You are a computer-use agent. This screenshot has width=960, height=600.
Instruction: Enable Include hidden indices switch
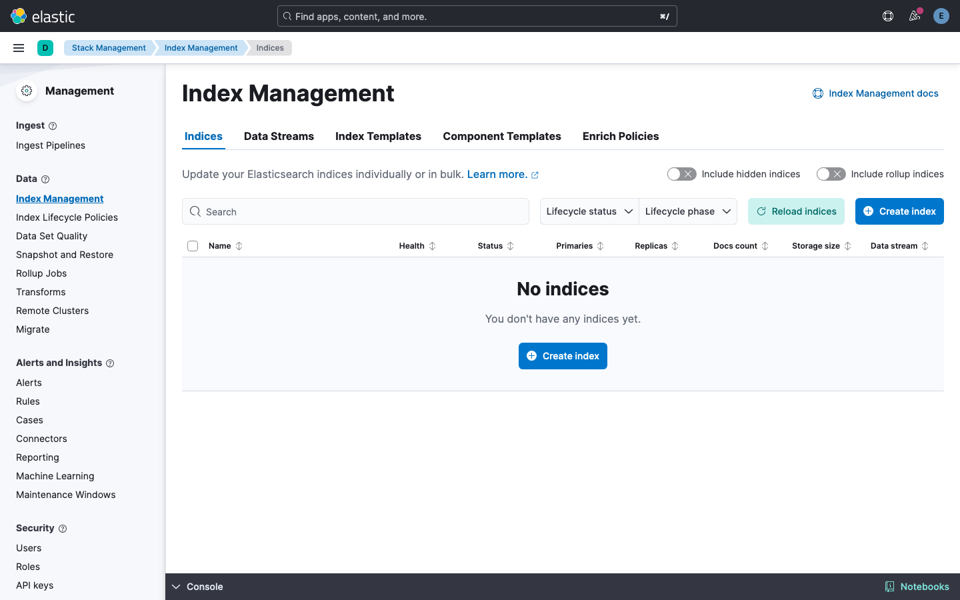click(x=681, y=174)
